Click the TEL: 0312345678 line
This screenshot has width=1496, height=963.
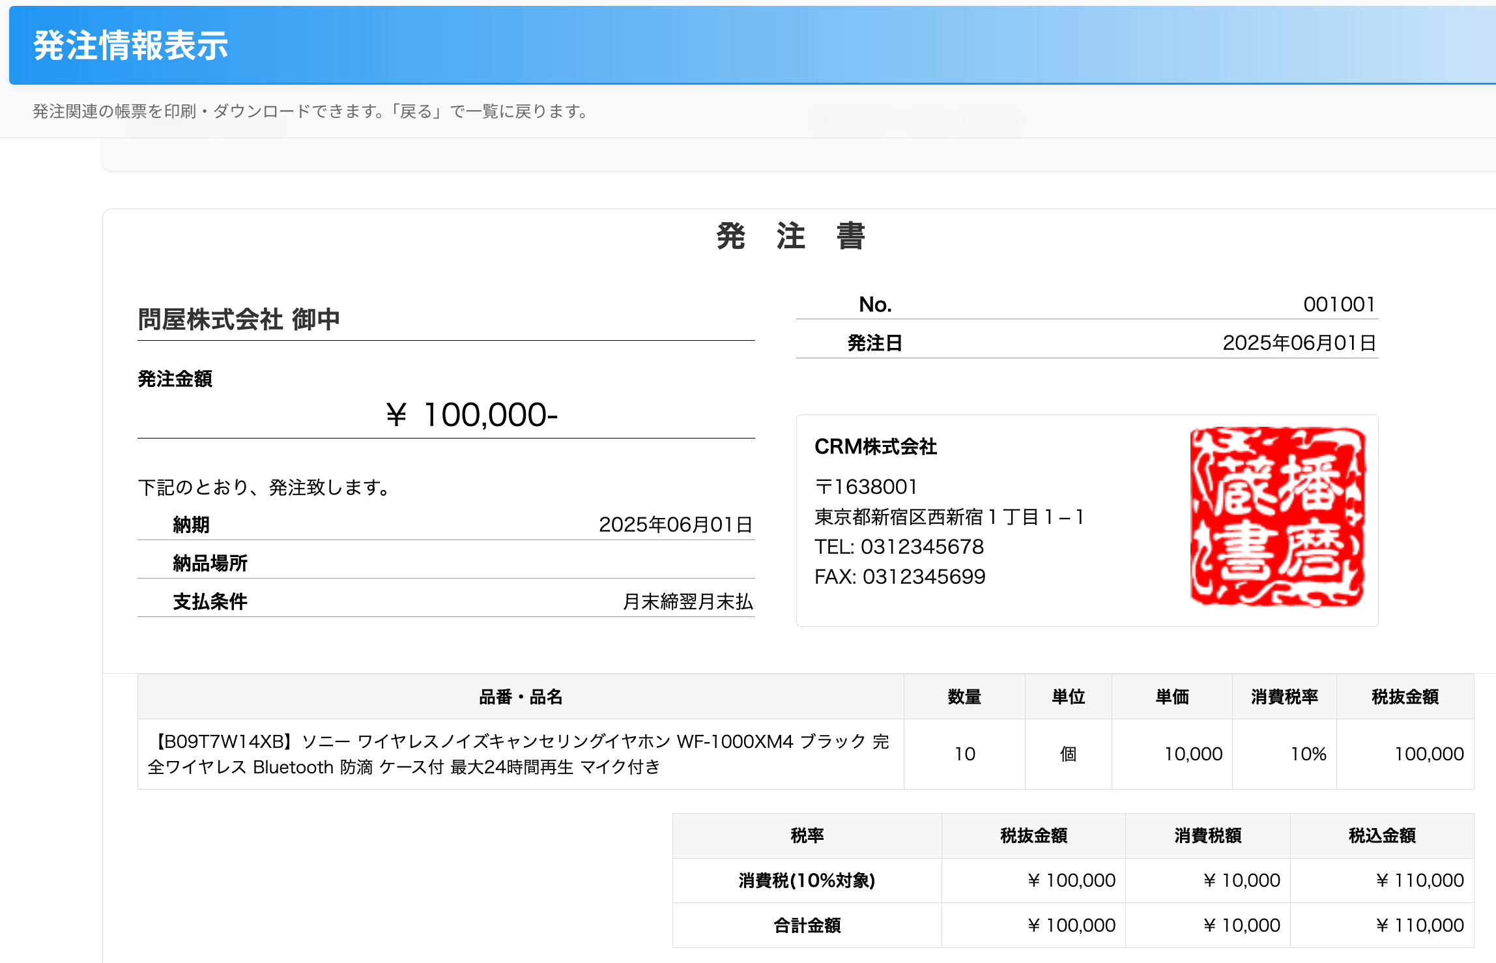(x=899, y=547)
